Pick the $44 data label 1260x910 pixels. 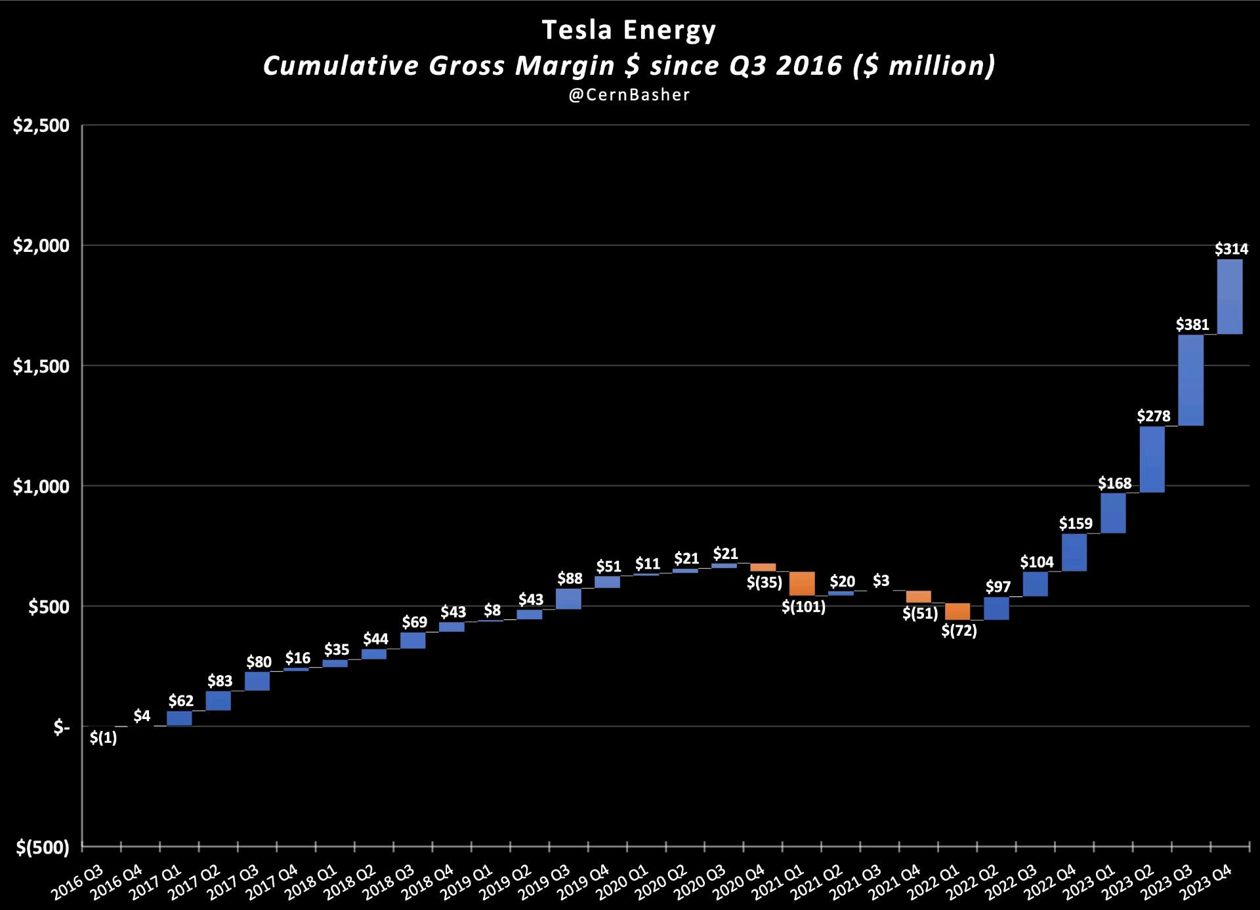pos(375,639)
